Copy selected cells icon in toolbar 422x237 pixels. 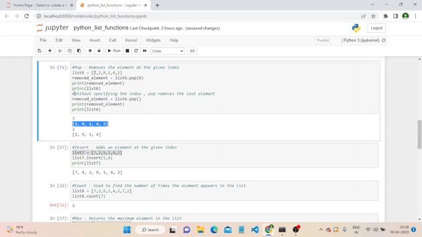(70, 51)
